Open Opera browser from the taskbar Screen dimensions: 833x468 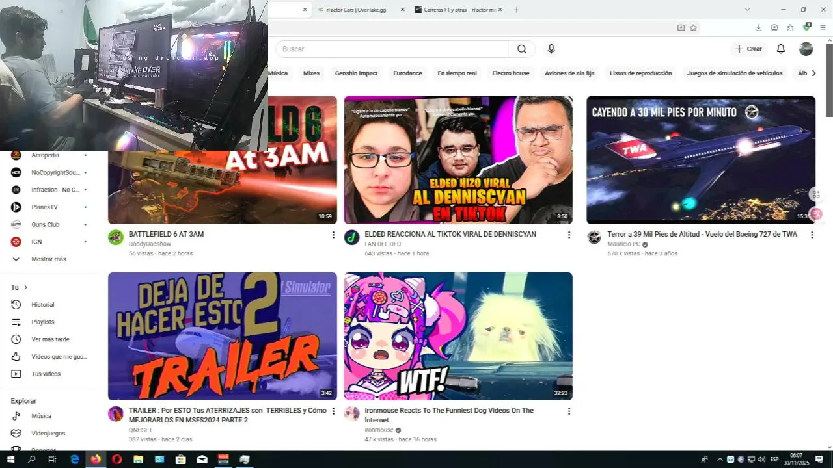click(117, 459)
